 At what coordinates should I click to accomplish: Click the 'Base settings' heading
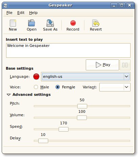20,68
